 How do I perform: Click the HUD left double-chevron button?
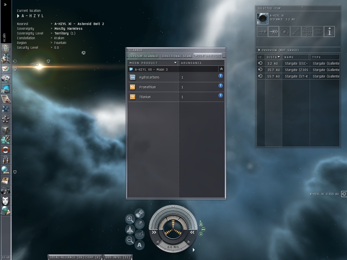[154, 232]
